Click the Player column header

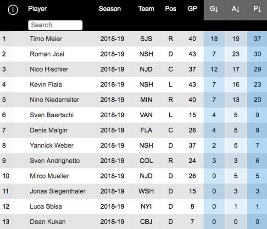pos(38,9)
